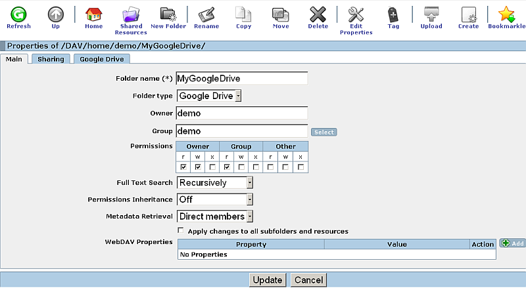Open Permissions Inheritance dropdown
The height and width of the screenshot is (288, 526).
[215, 199]
